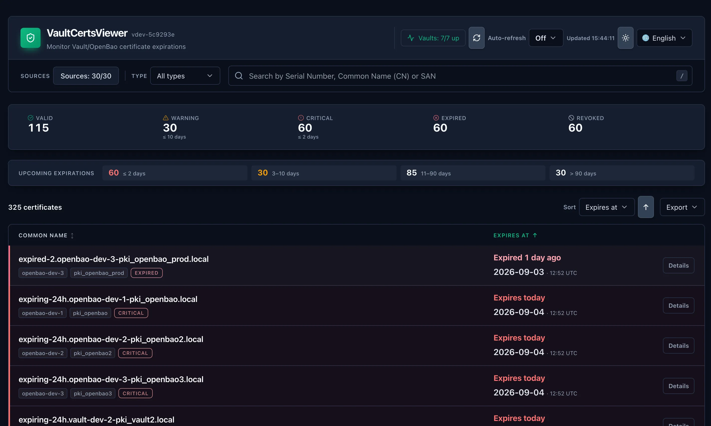Click CRITICAL badge on openbao-dev-3 pki_openbao3 row
This screenshot has height=426, width=711.
(135, 393)
